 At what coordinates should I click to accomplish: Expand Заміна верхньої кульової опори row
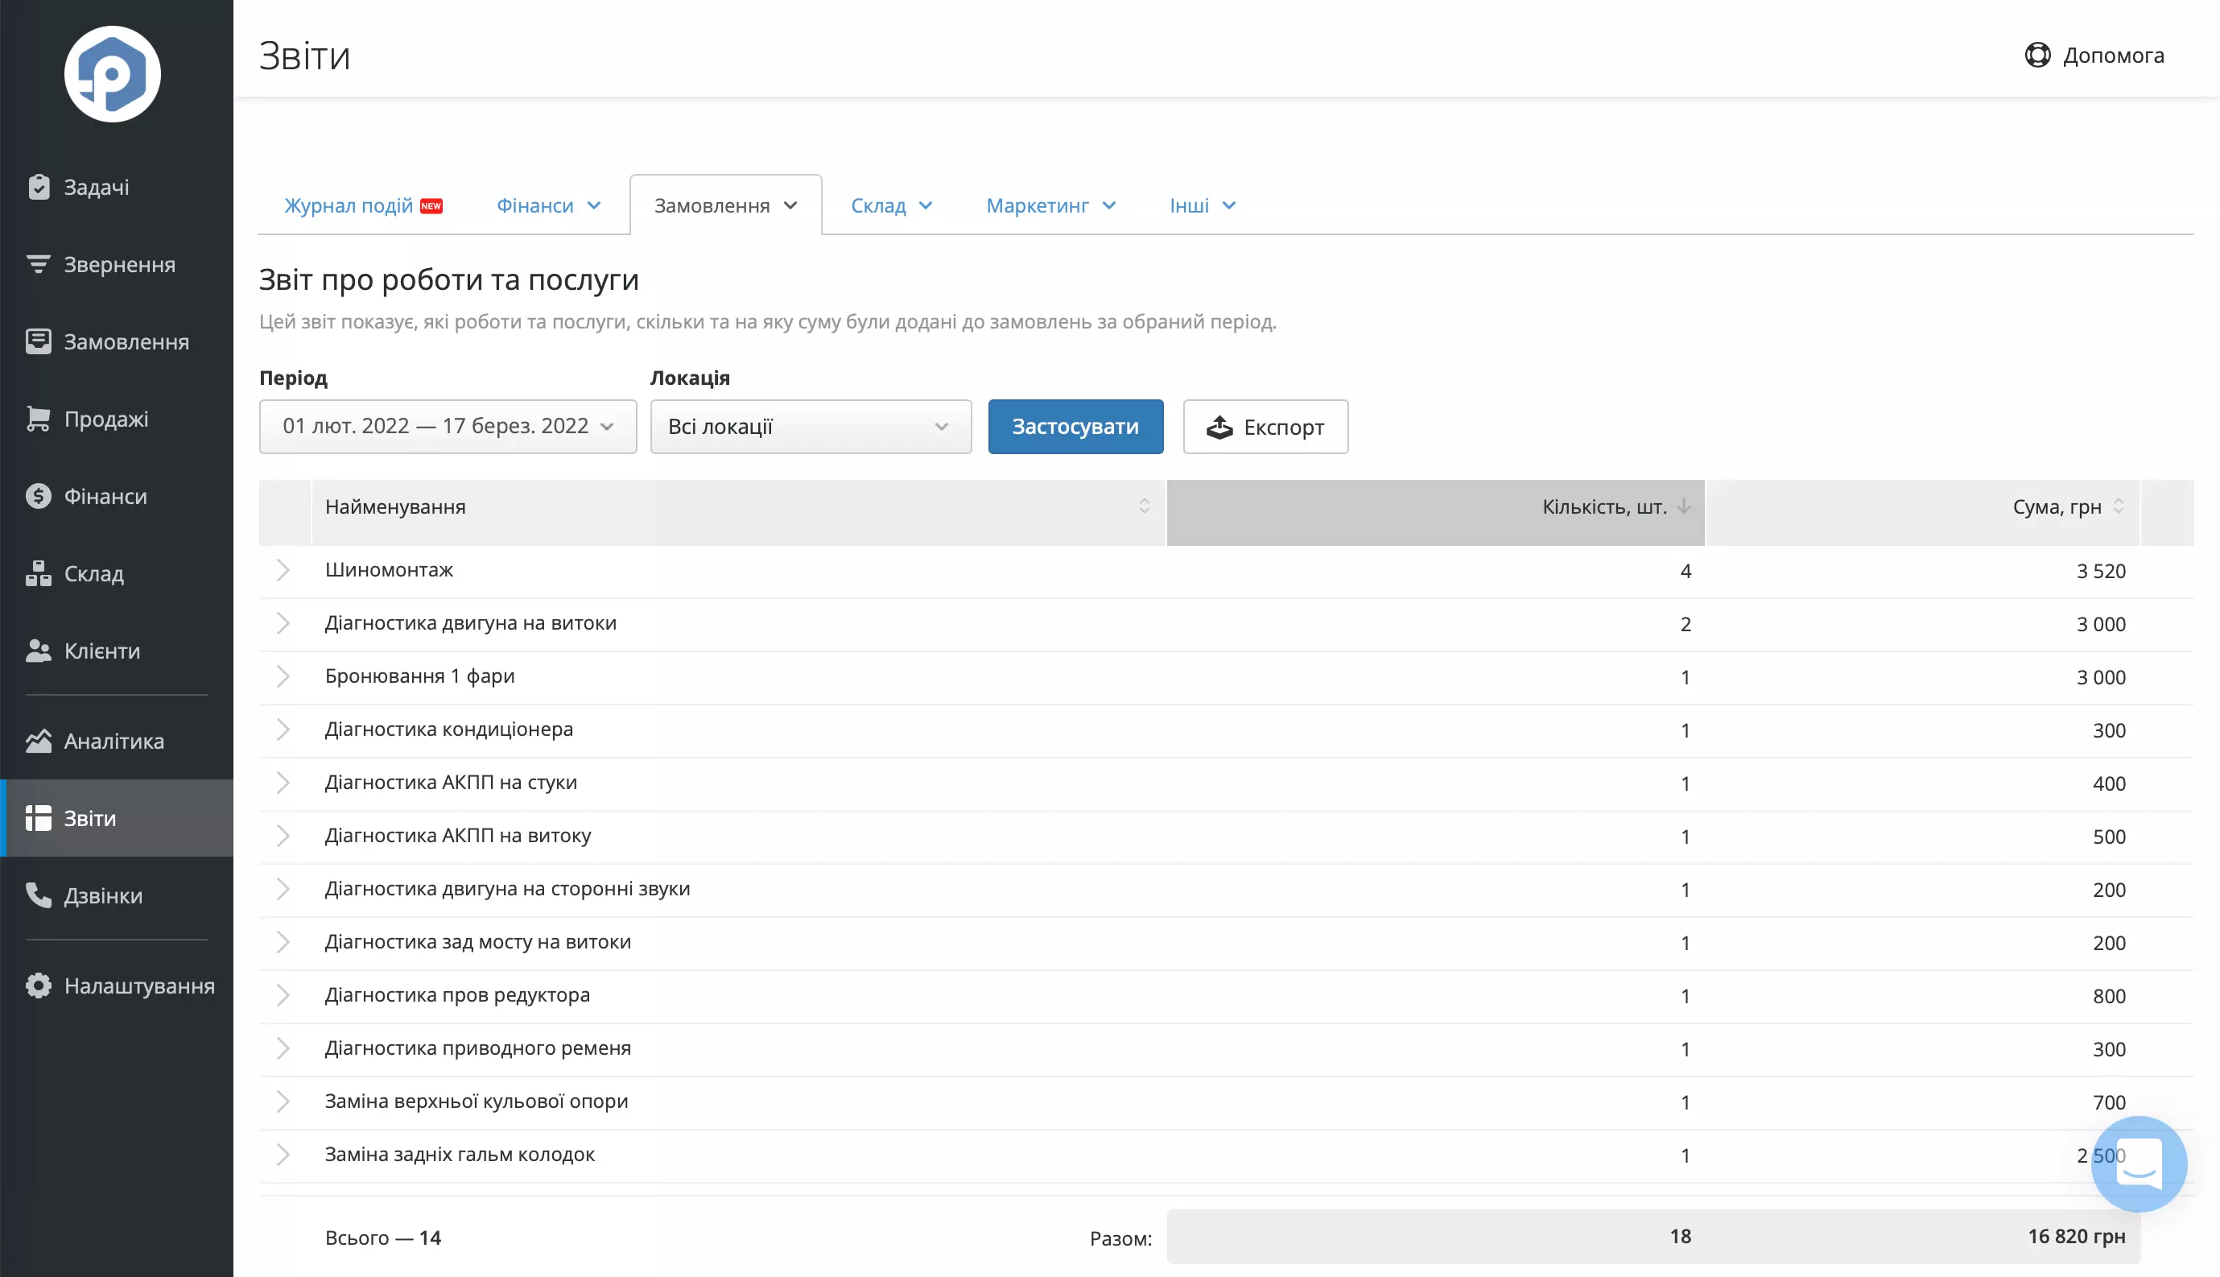283,1101
